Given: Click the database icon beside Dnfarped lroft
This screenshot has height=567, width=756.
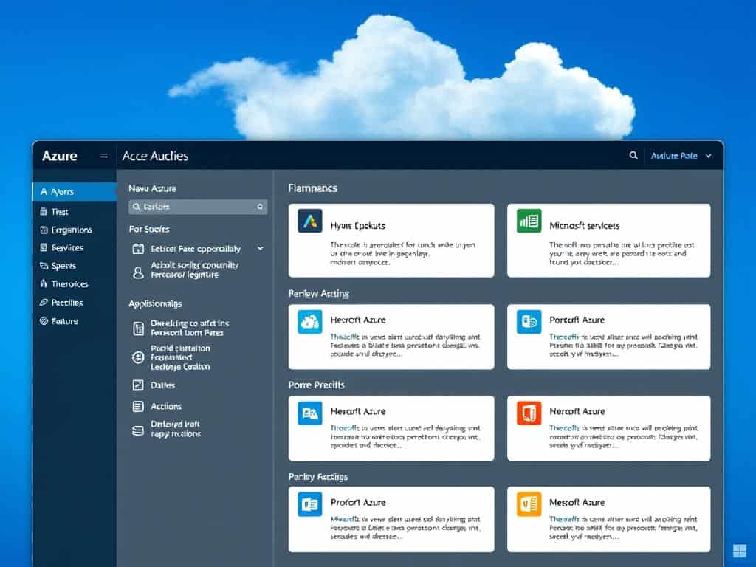Looking at the screenshot, I should pos(138,430).
